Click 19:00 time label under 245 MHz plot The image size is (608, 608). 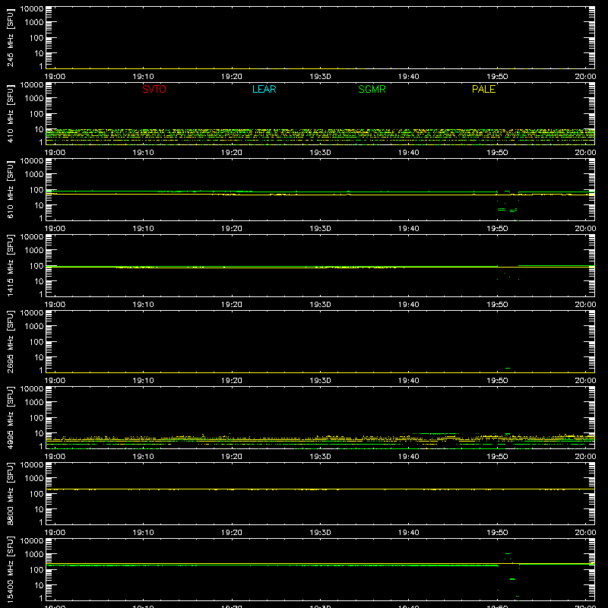tap(55, 77)
